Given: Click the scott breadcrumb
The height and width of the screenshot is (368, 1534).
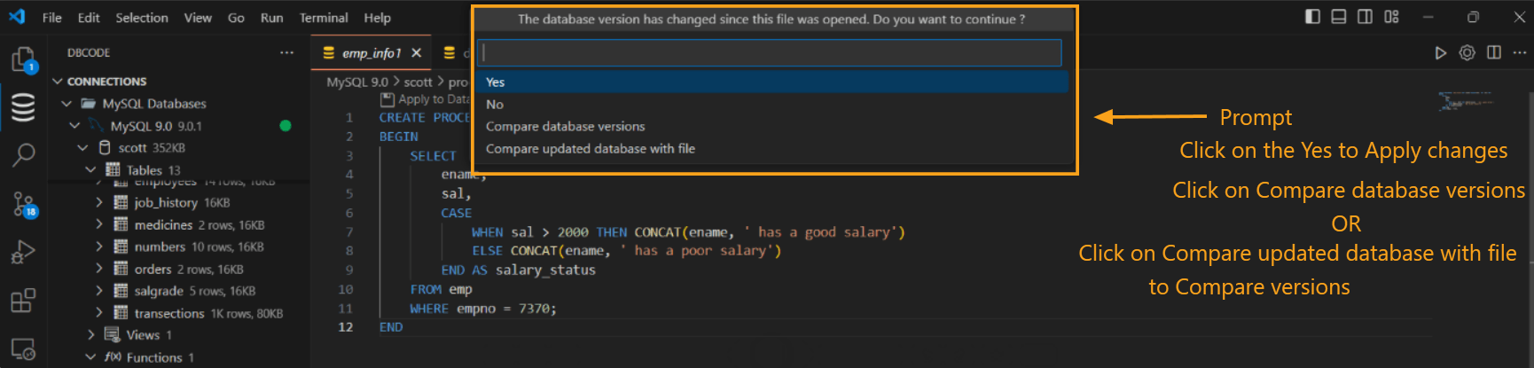Looking at the screenshot, I should (x=418, y=82).
